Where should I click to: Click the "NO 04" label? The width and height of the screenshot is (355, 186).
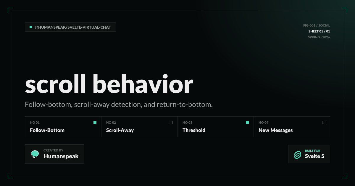[x=263, y=123]
